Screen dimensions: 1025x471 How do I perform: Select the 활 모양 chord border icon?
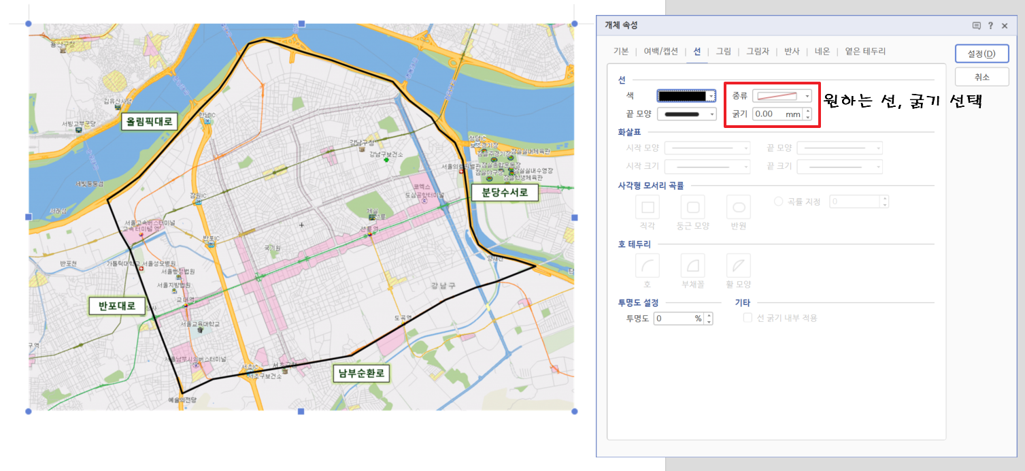click(x=737, y=265)
